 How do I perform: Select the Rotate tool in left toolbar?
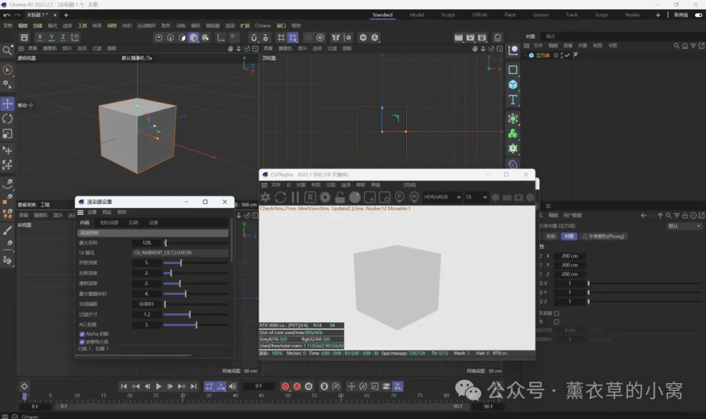pyautogui.click(x=7, y=119)
